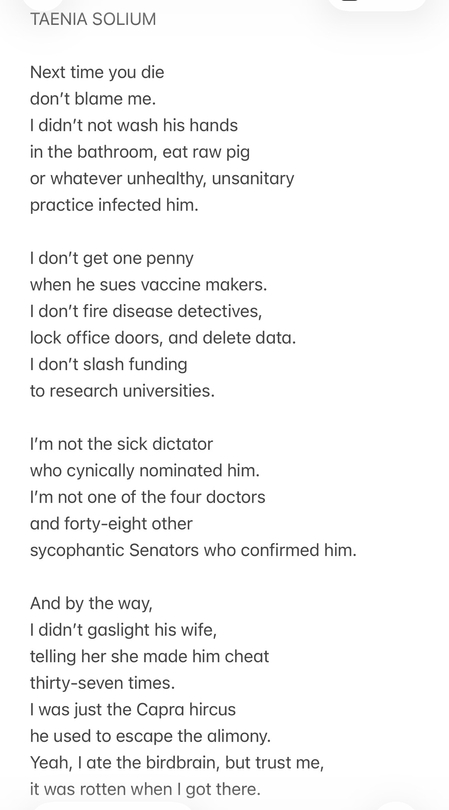Click the line 'practice infected him.'
Screen dimensions: 449x810
click(114, 205)
